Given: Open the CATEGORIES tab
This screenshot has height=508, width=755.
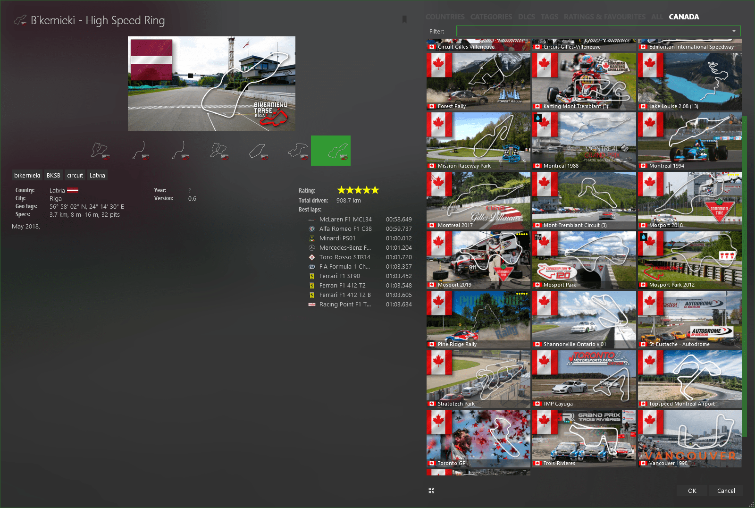Looking at the screenshot, I should pyautogui.click(x=491, y=17).
